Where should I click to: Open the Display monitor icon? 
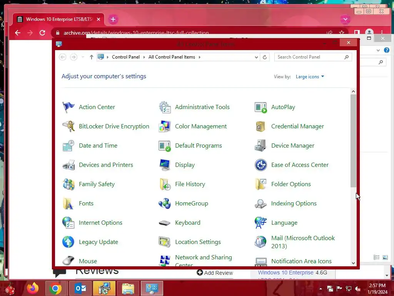pos(165,165)
